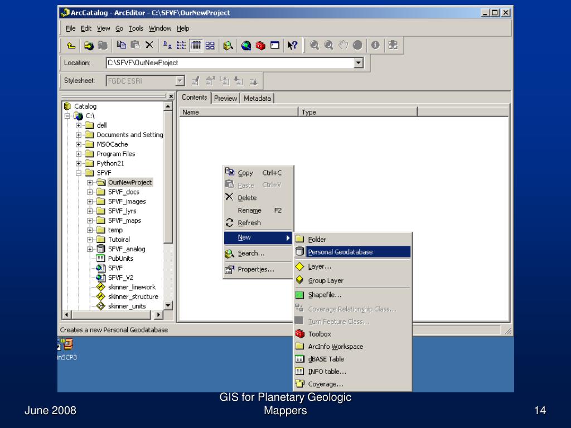Click Disconnect Folder toolbar icon

103,46
